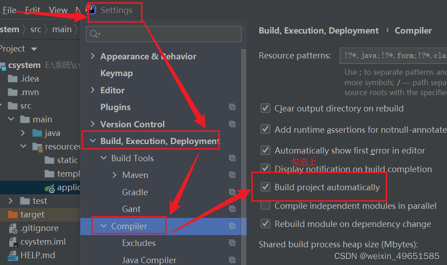Expand the Maven build tools node
The image size is (447, 265).
pos(114,175)
